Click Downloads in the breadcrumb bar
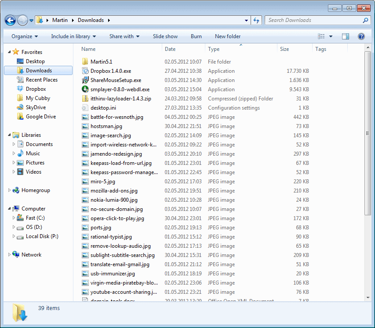 pos(91,20)
